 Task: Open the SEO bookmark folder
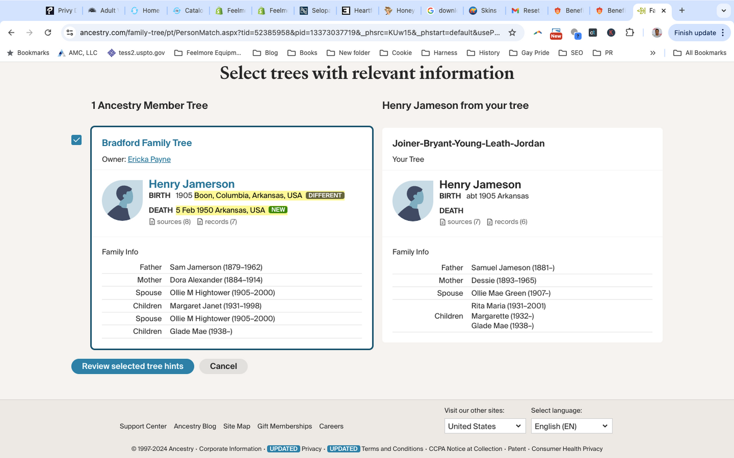[570, 53]
